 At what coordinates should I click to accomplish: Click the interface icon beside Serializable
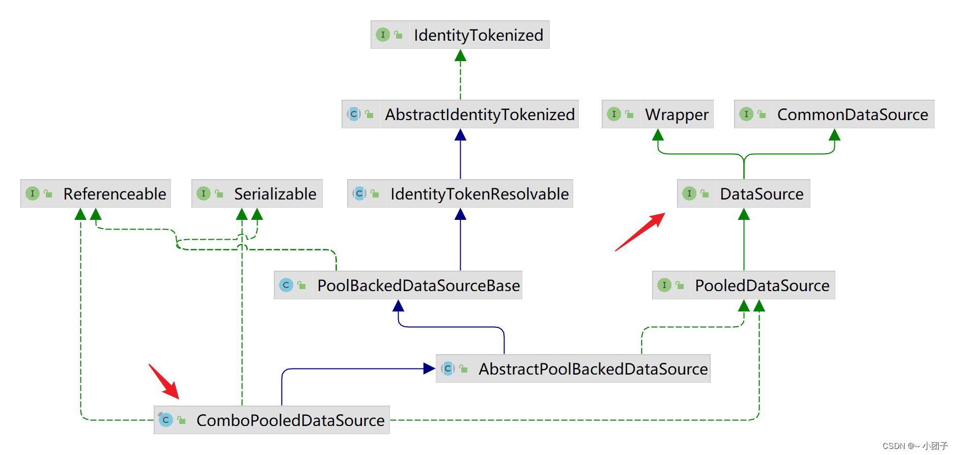(x=204, y=193)
